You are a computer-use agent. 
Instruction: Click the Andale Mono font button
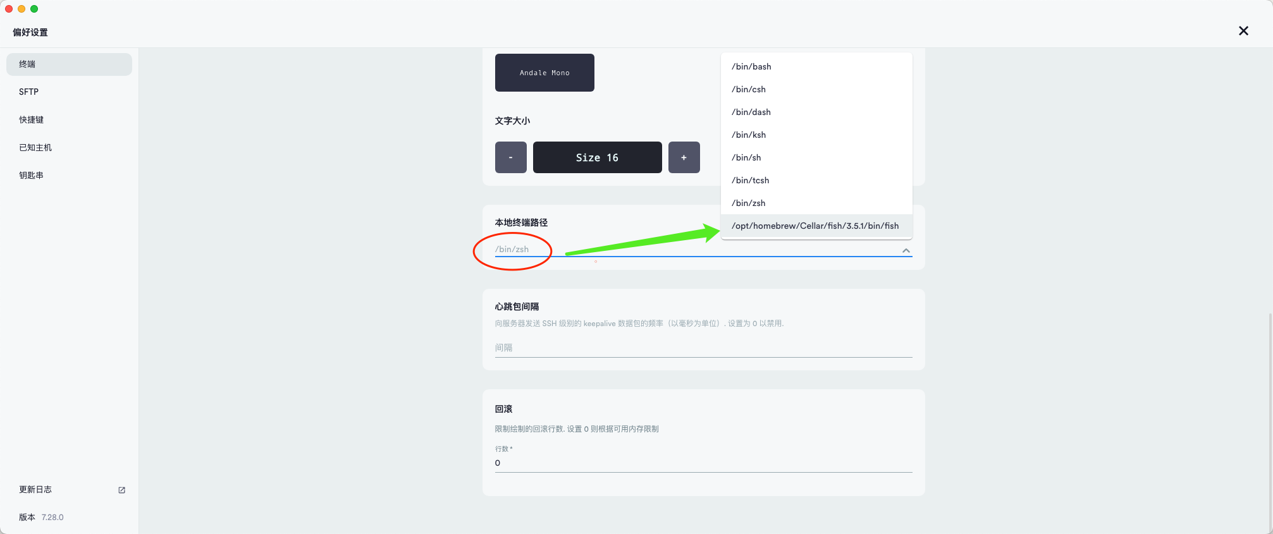pyautogui.click(x=544, y=73)
